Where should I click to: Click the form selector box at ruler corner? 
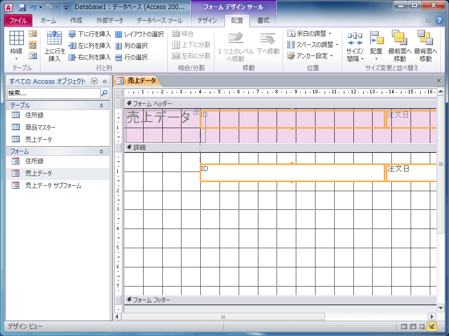click(118, 92)
